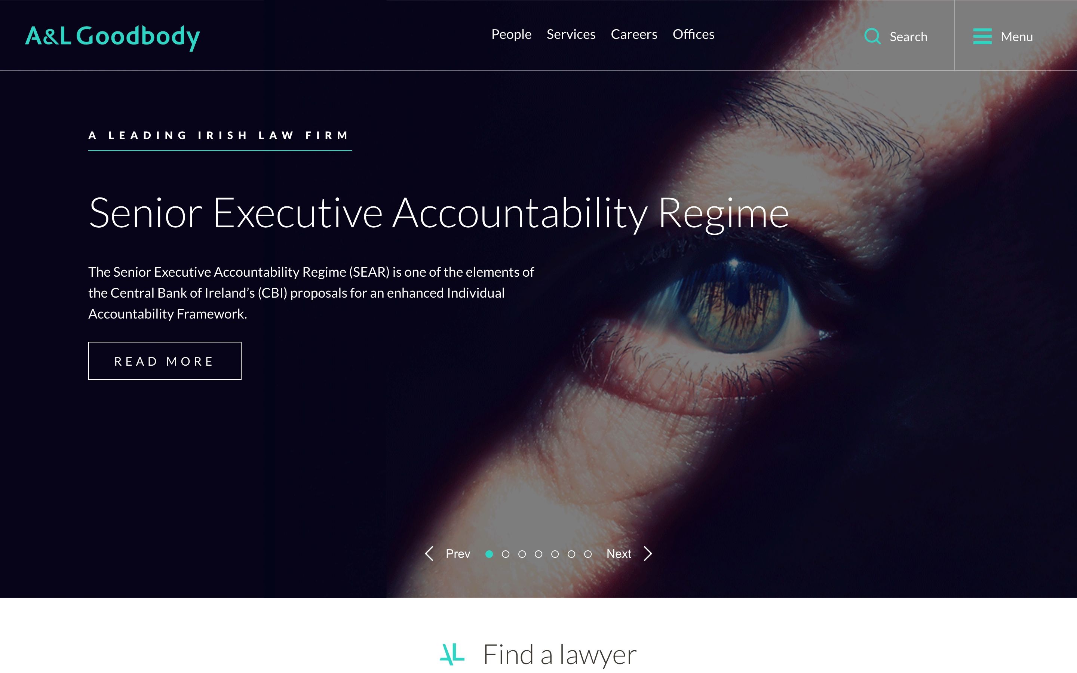Open search via the magnifying glass icon
The height and width of the screenshot is (673, 1077).
(x=872, y=37)
